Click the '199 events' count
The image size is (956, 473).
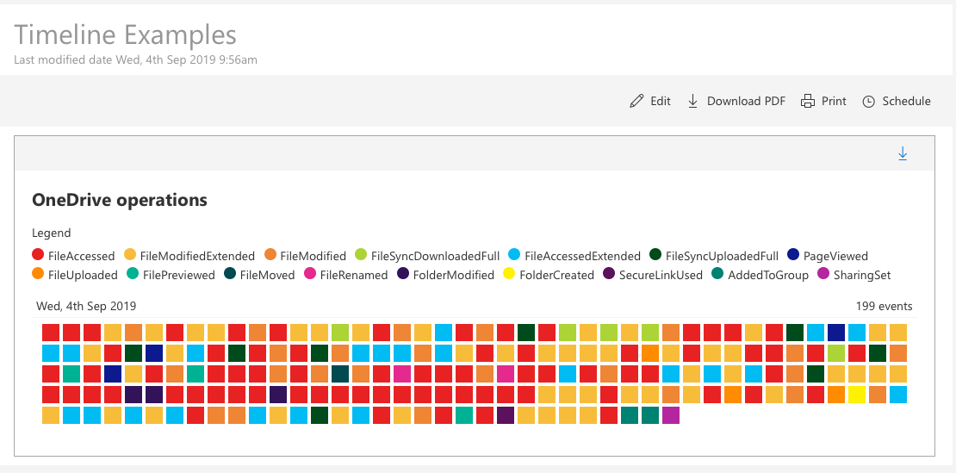(x=884, y=306)
